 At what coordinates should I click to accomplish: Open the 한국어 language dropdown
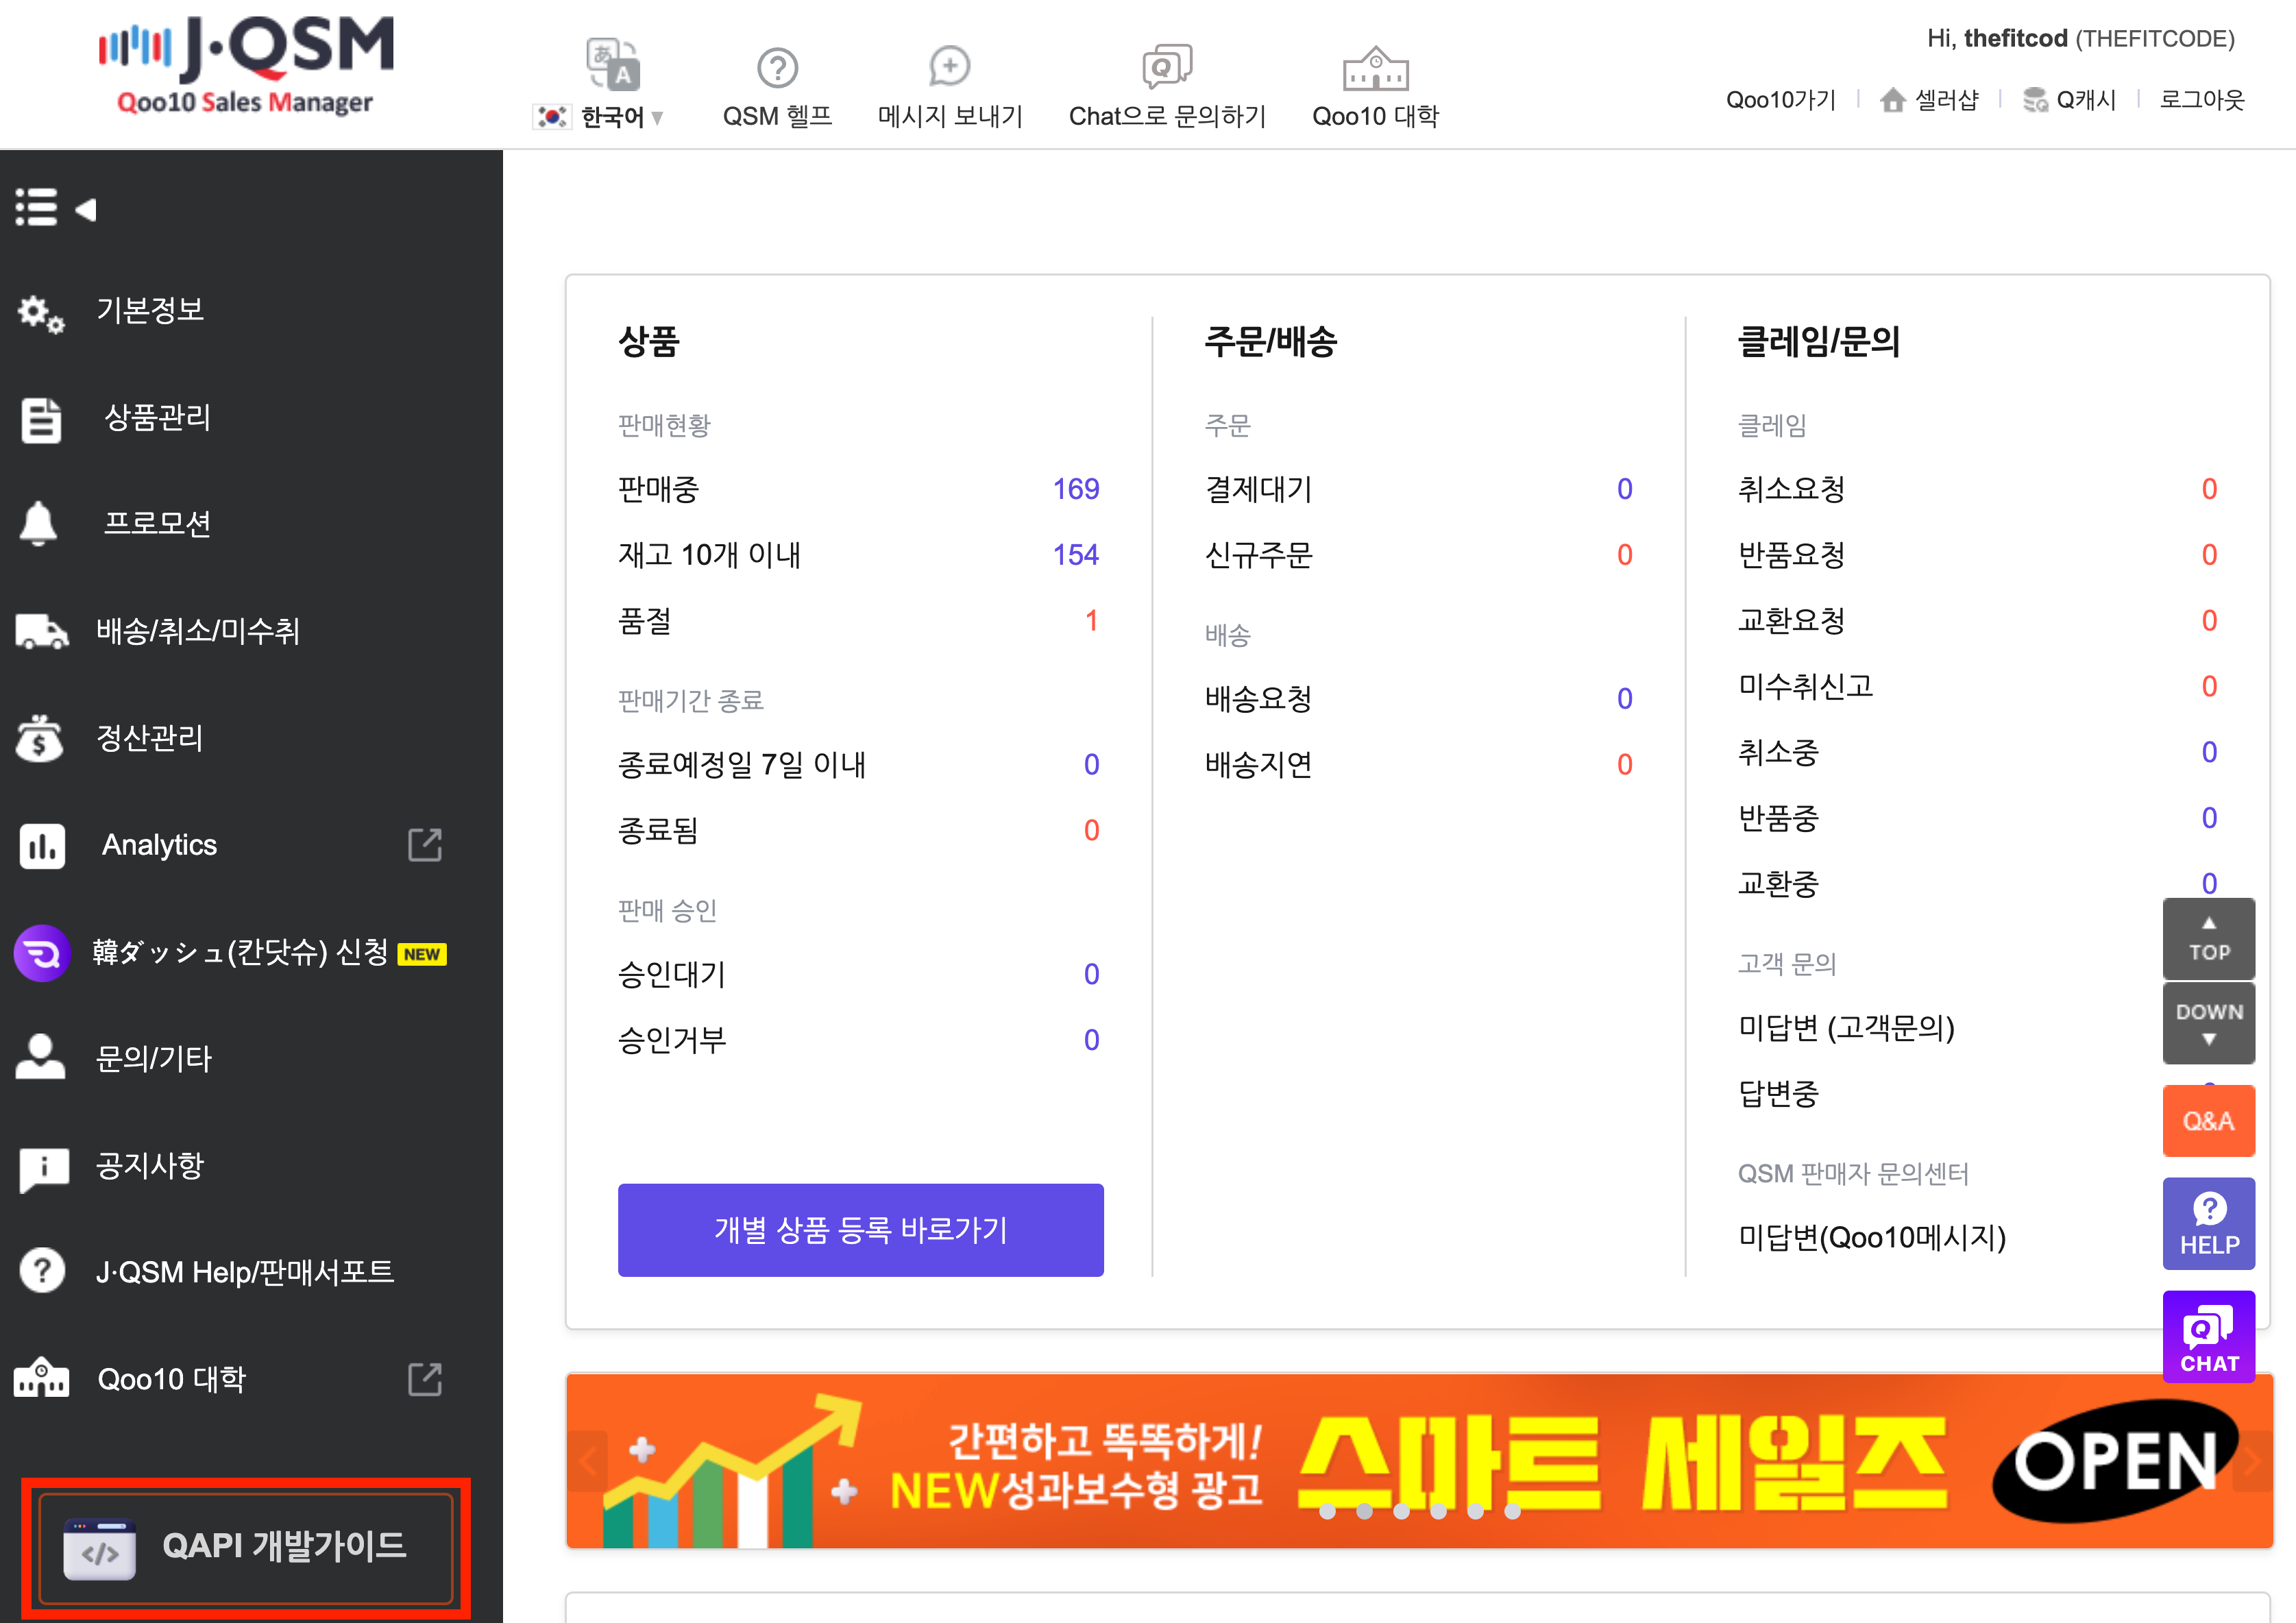click(612, 117)
